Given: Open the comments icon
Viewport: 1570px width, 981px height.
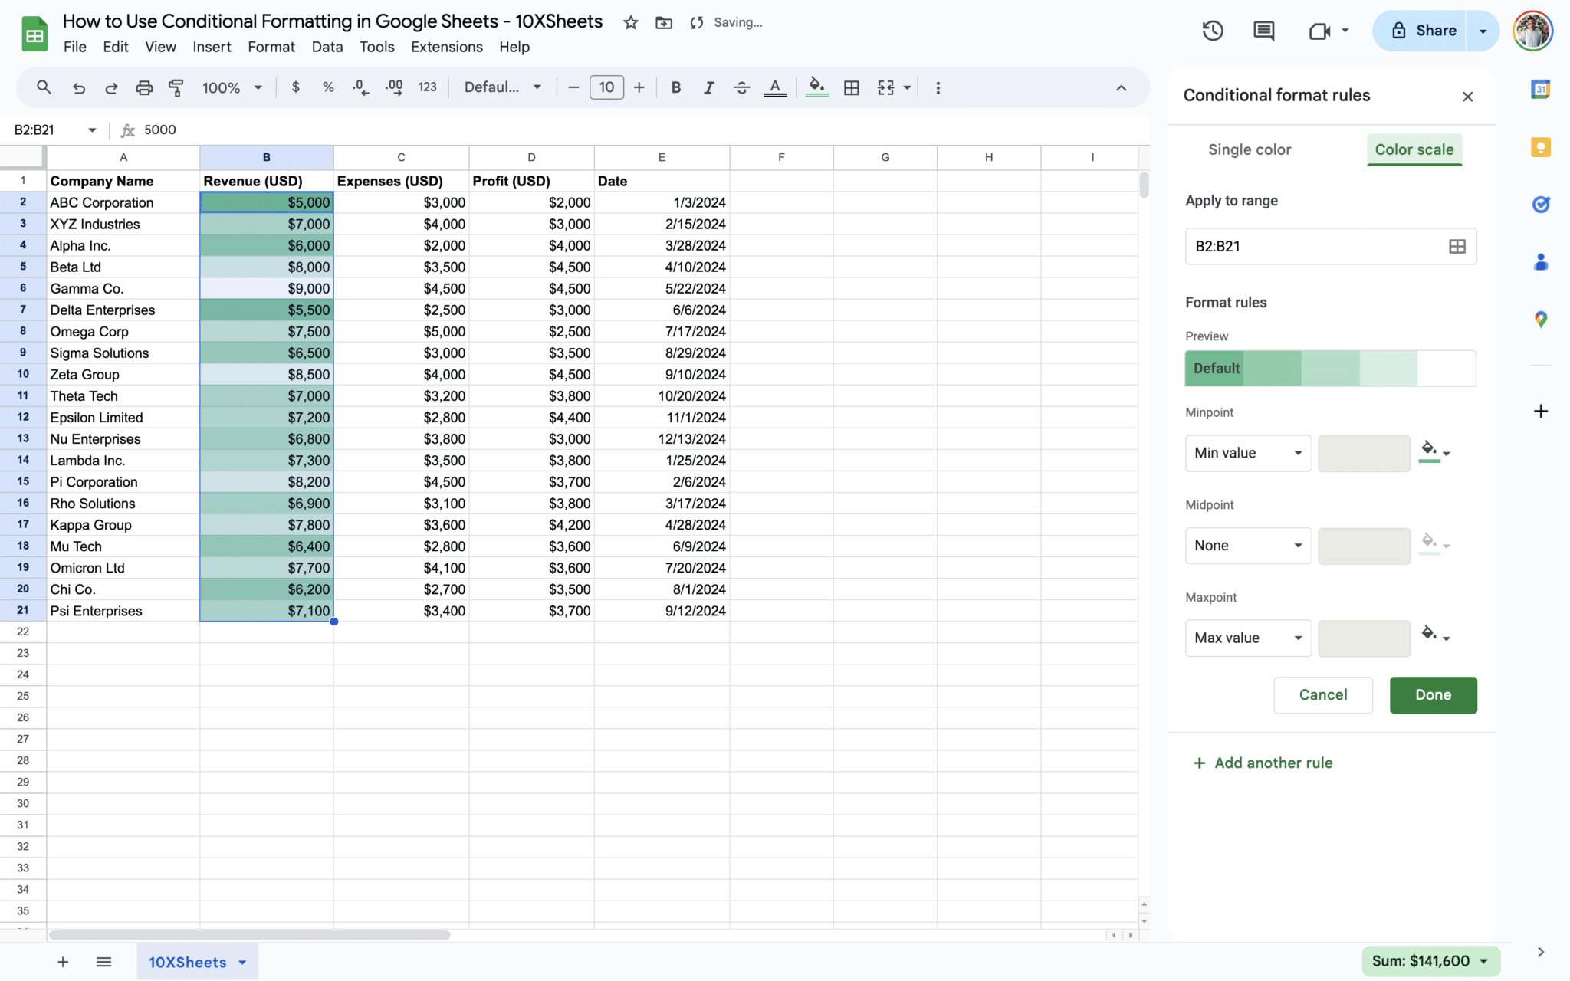Looking at the screenshot, I should [x=1263, y=31].
